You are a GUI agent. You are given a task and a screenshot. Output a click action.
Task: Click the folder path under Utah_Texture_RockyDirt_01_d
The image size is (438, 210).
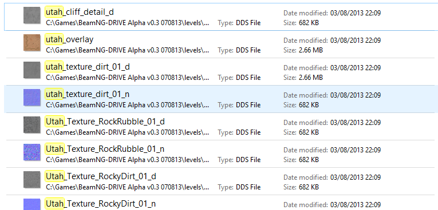[128, 187]
